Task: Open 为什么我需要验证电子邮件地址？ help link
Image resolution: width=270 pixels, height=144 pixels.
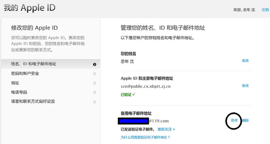Action: tap(145, 137)
